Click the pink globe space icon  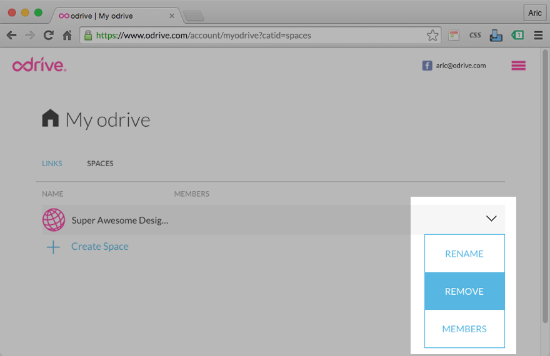tap(54, 220)
